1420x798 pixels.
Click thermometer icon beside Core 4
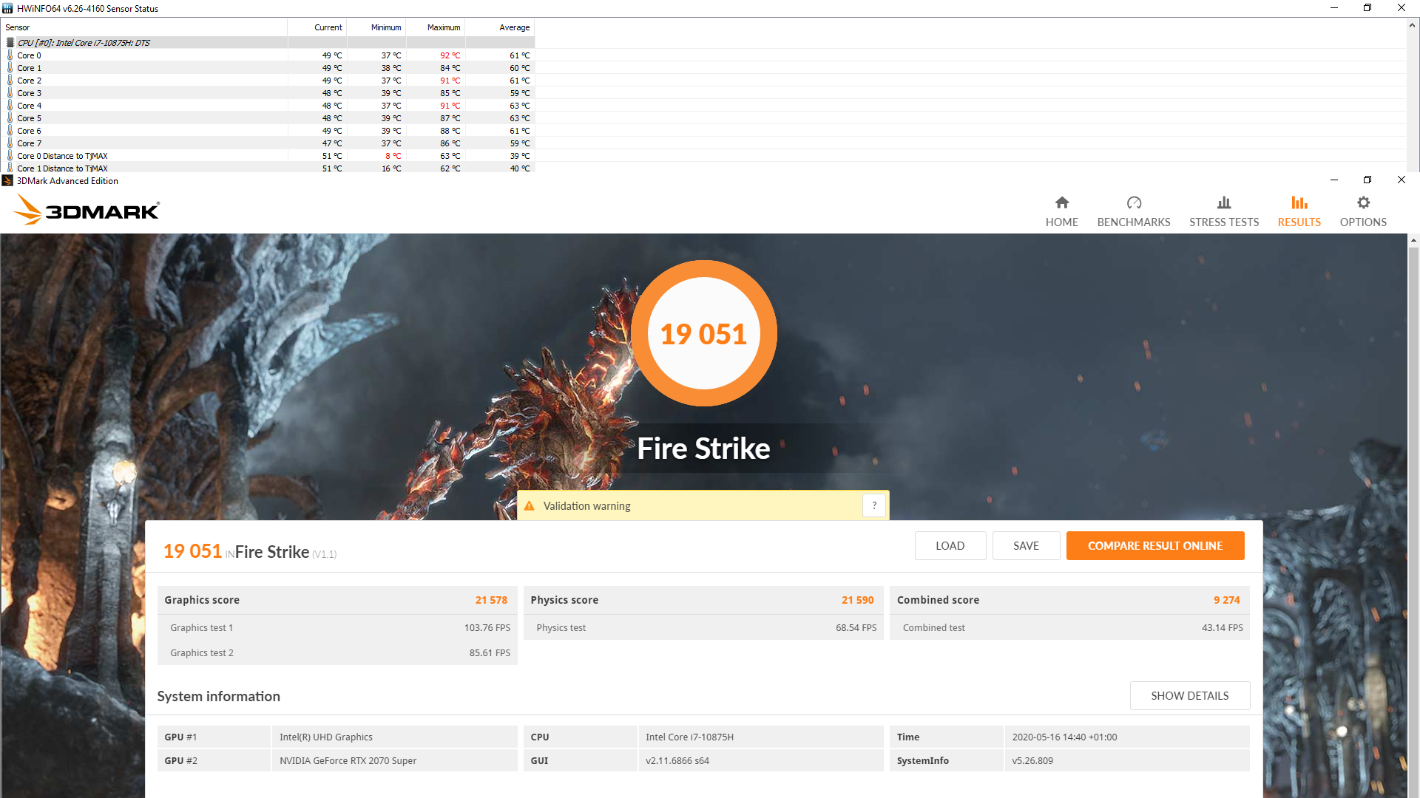[10, 106]
